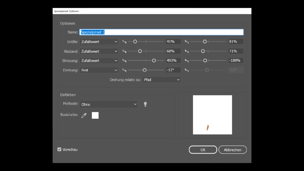The image size is (304, 171).
Task: Click the Drehung -12° minimum value field
Action: pyautogui.click(x=173, y=70)
